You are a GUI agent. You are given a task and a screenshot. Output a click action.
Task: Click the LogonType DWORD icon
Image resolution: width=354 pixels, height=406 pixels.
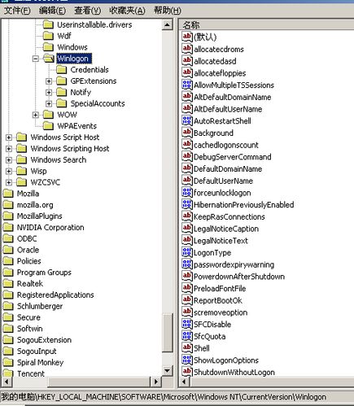coord(187,252)
